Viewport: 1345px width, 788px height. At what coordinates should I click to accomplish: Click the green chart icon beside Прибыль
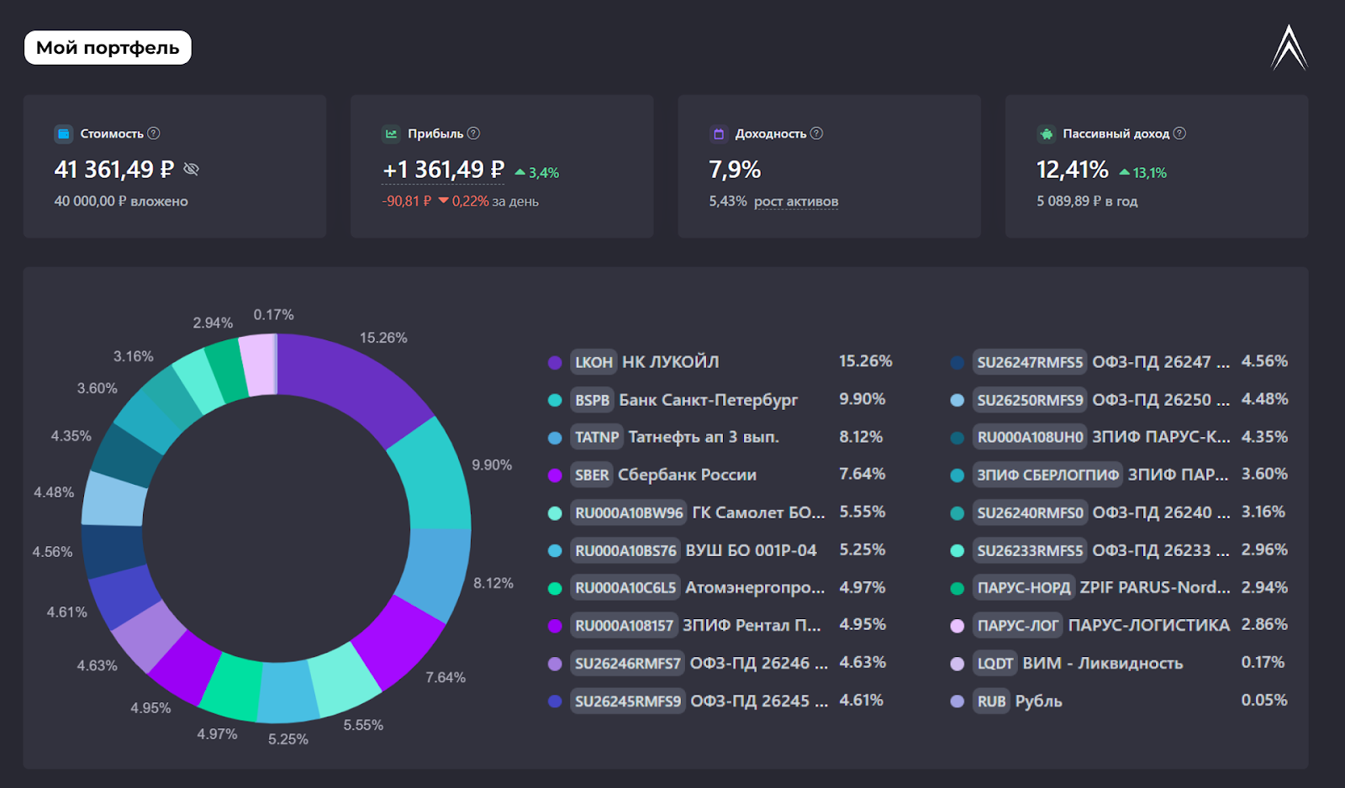click(x=391, y=134)
